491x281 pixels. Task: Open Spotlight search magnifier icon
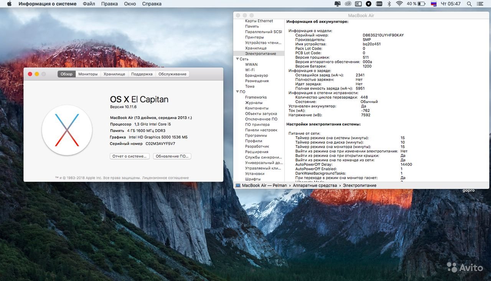470,4
